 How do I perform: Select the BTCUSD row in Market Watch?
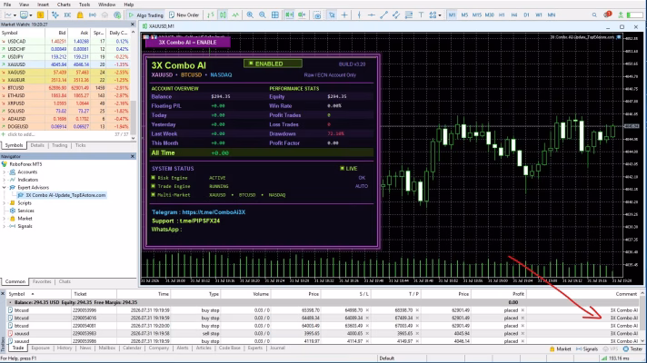[x=65, y=88]
